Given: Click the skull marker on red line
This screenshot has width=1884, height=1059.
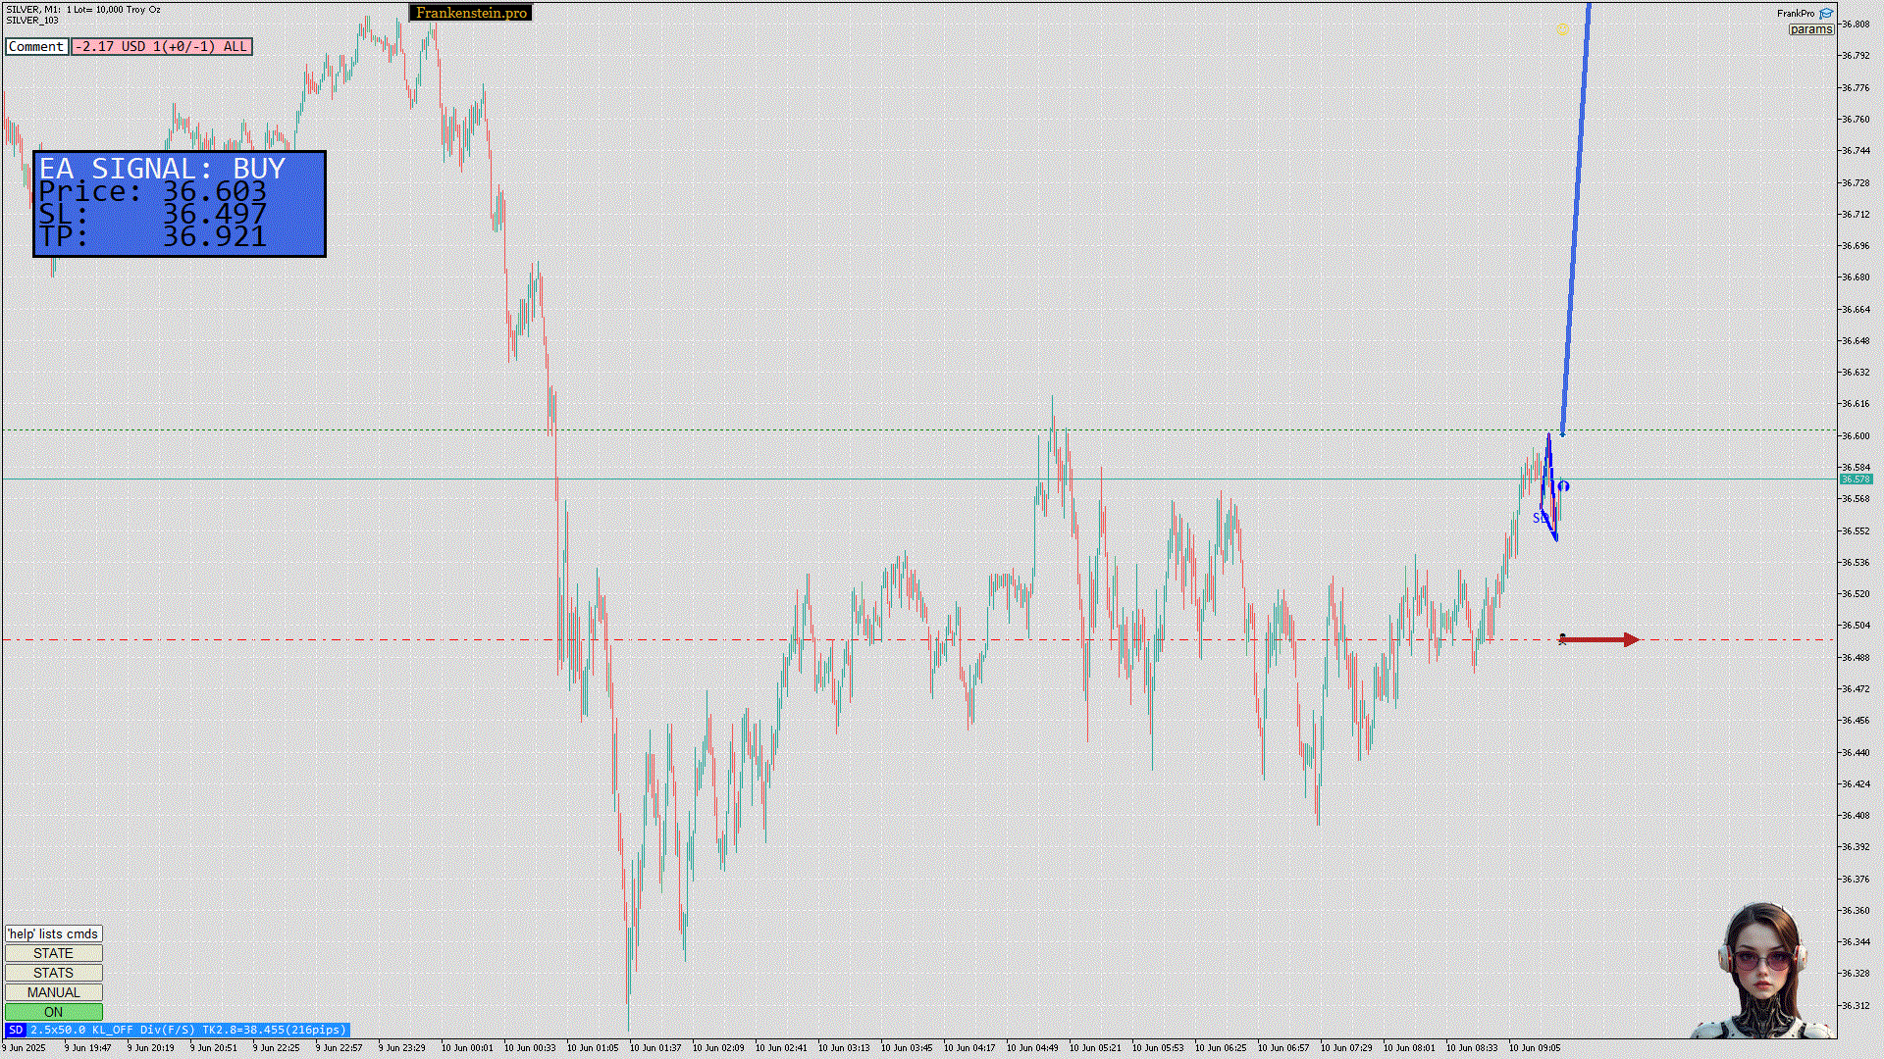Looking at the screenshot, I should coord(1562,639).
